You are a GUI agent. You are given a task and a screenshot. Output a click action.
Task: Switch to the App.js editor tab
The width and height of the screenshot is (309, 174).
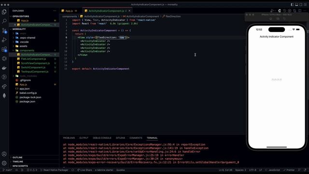[69, 11]
